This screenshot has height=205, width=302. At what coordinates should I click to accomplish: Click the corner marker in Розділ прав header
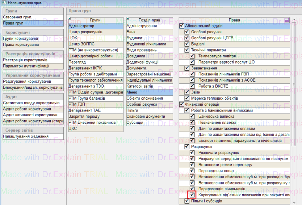click(x=128, y=18)
